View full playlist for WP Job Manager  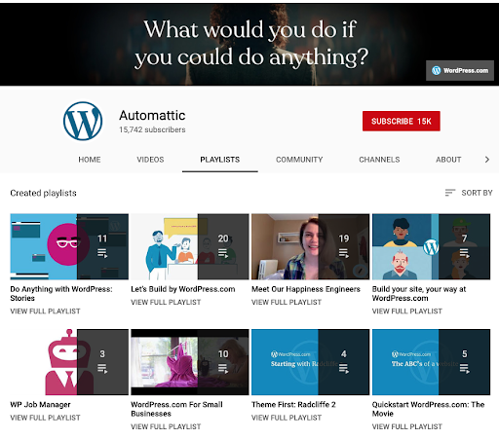pyautogui.click(x=45, y=418)
